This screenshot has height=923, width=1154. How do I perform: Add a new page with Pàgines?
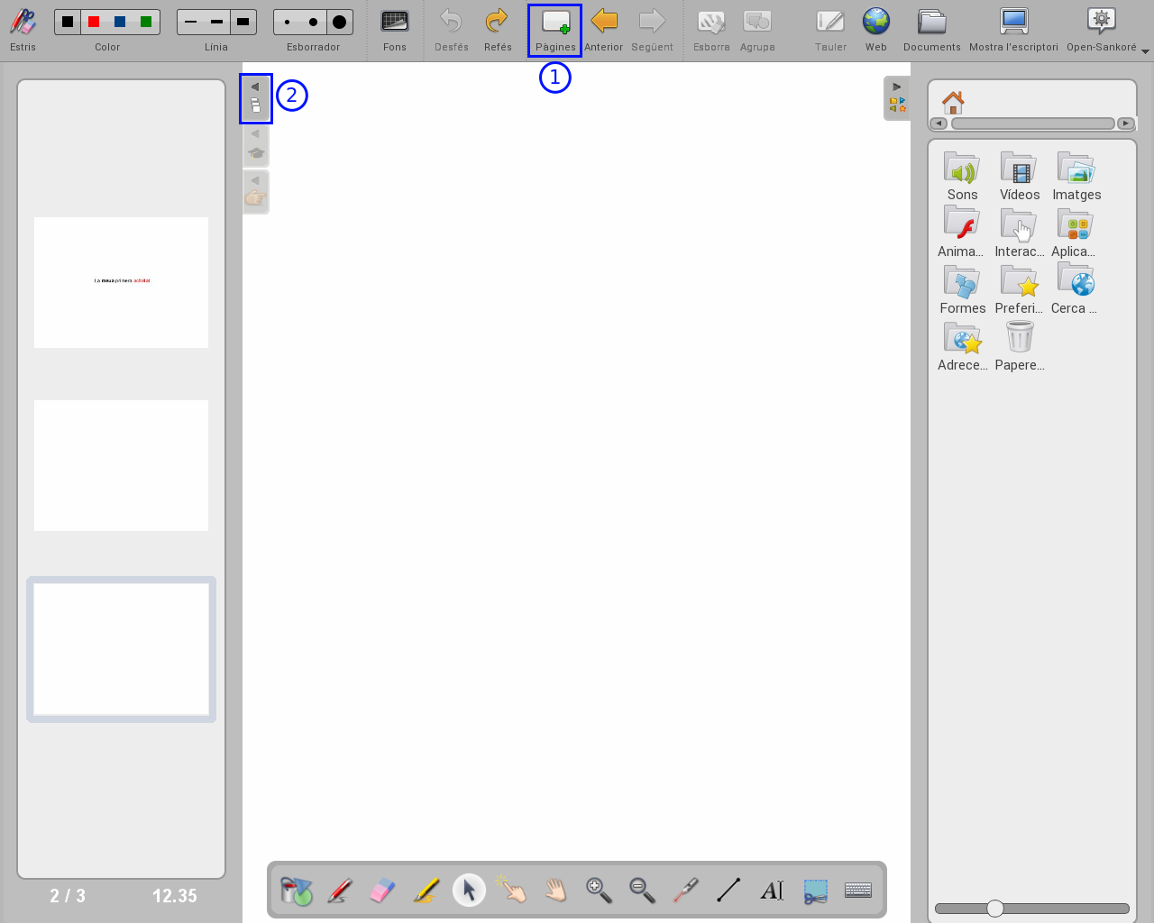pos(555,30)
